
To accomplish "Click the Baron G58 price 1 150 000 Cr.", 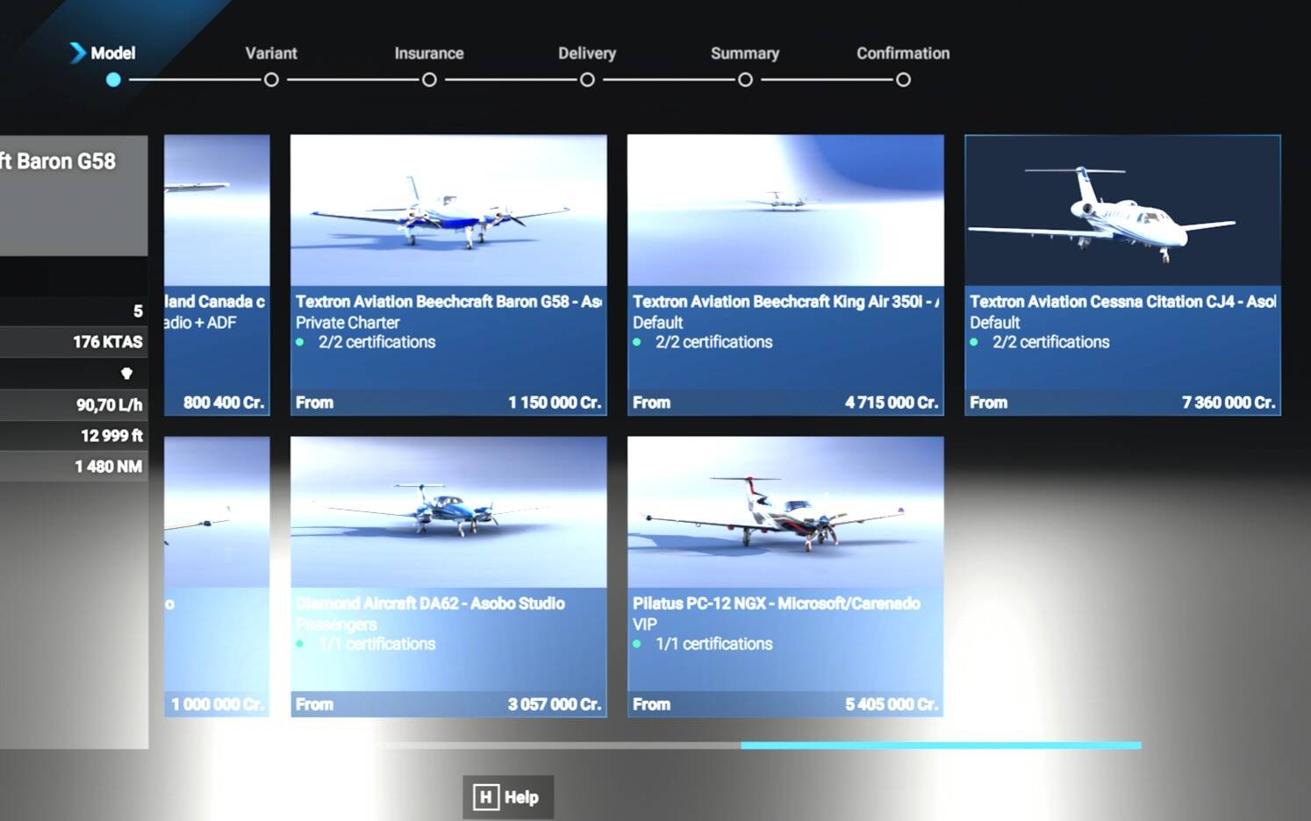I will 555,403.
